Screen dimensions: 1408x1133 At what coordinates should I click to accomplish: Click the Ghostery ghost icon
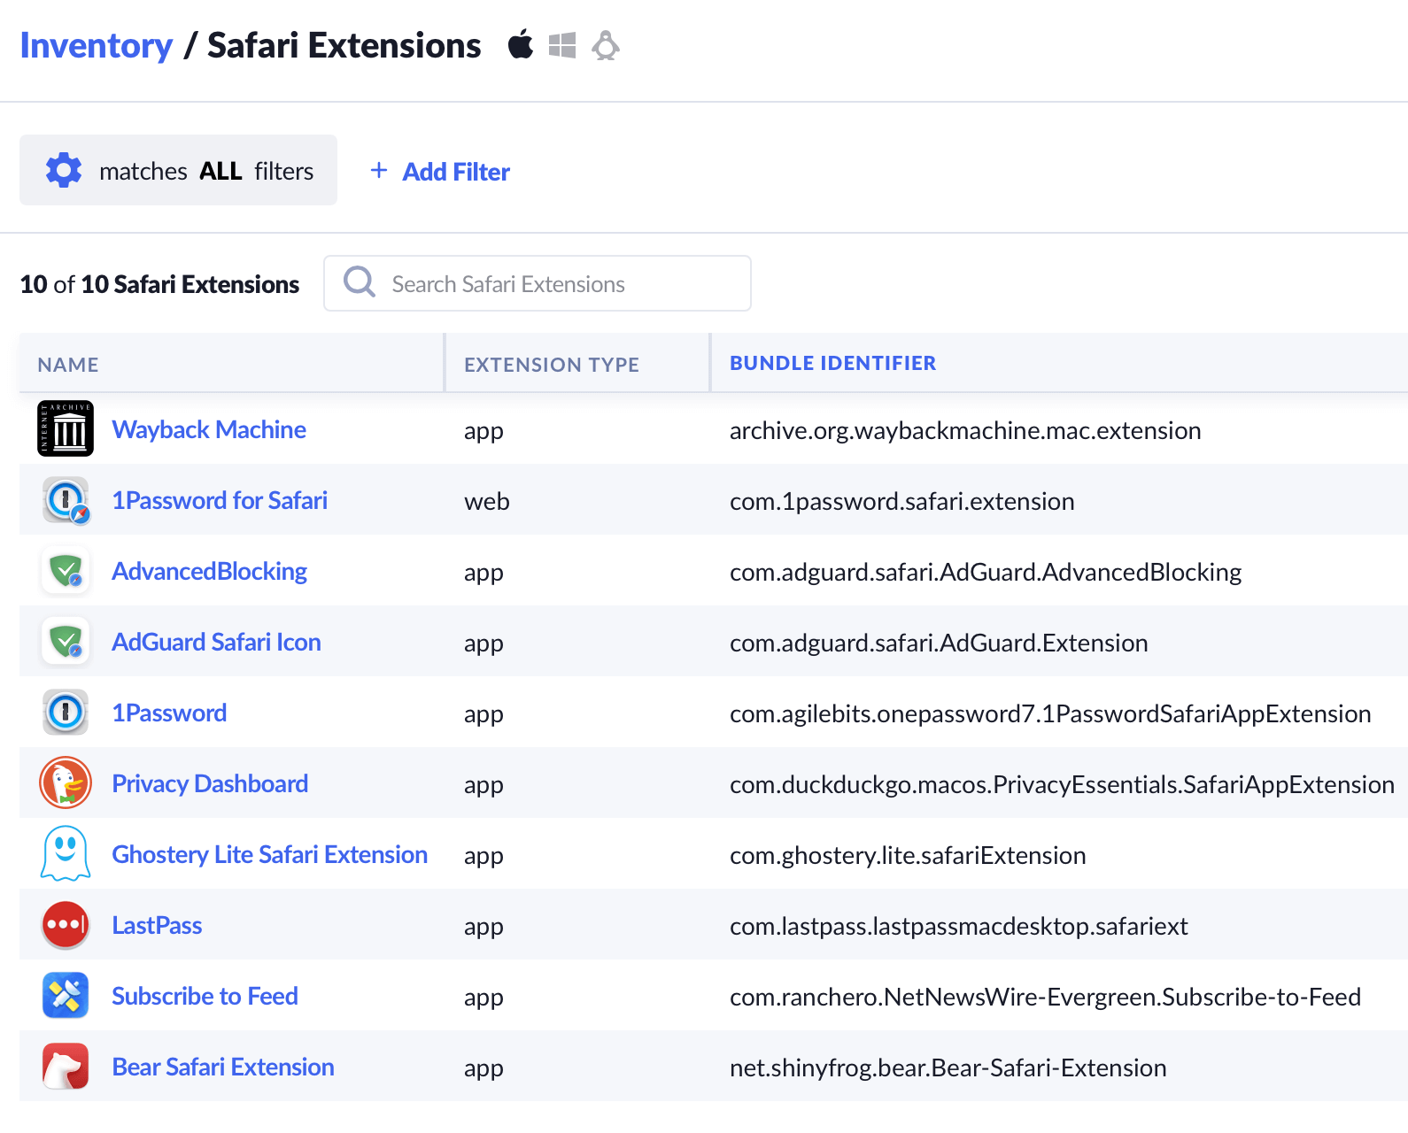pyautogui.click(x=66, y=854)
